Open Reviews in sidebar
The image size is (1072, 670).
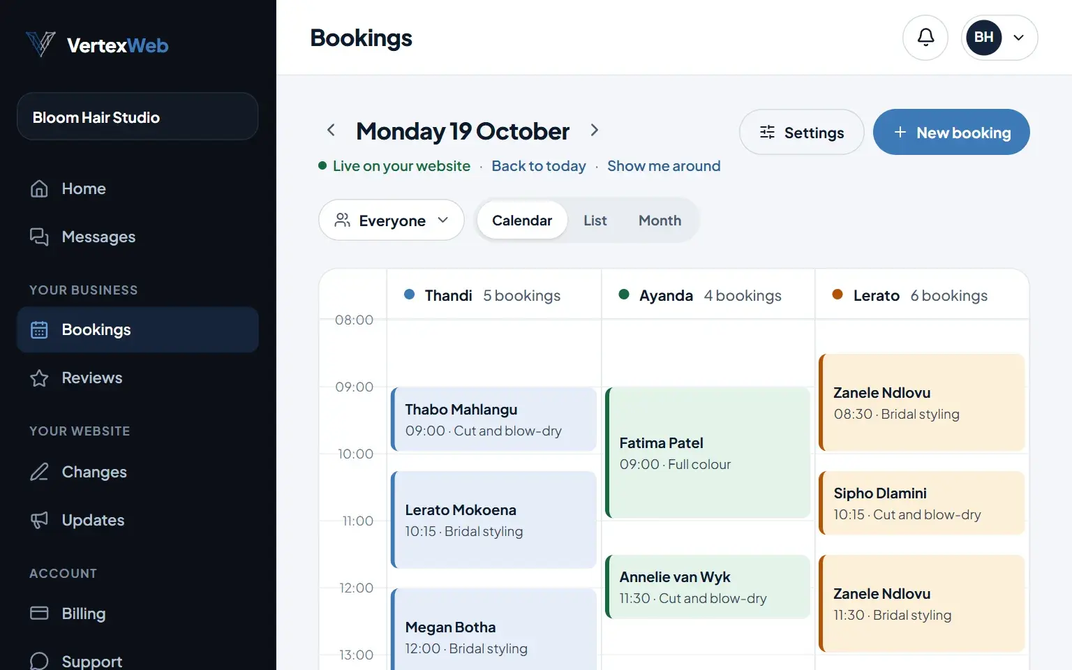(x=137, y=378)
